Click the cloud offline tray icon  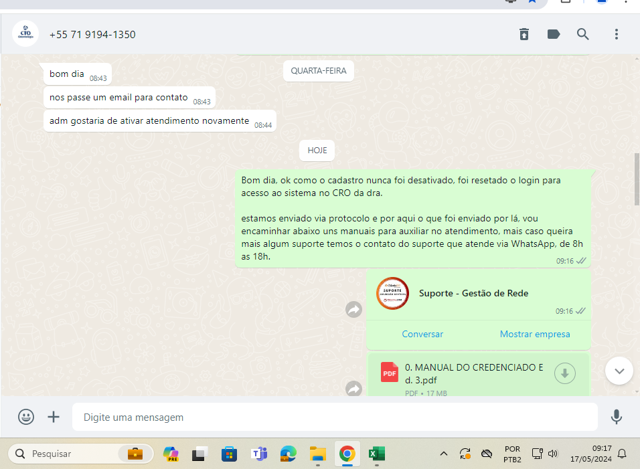pos(487,454)
